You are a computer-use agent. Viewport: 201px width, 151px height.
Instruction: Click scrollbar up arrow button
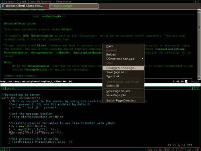pos(199,11)
